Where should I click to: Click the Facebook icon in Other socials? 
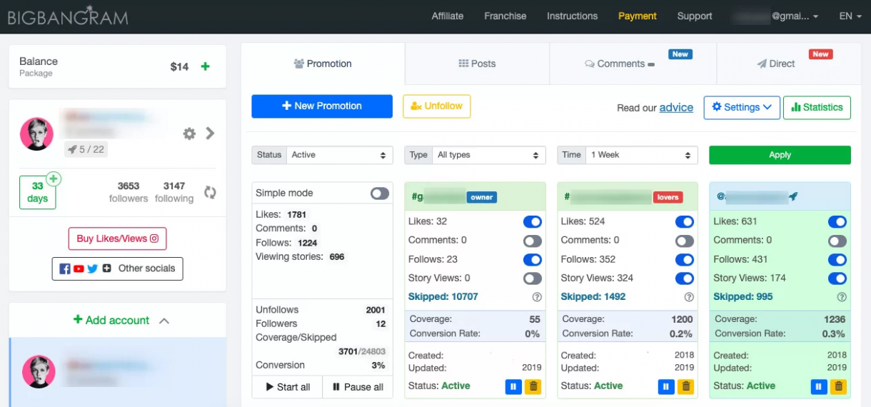tap(65, 268)
